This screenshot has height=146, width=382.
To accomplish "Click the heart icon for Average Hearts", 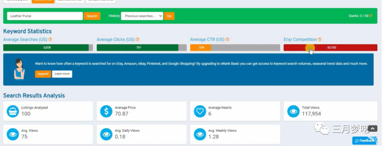I will pyautogui.click(x=200, y=111).
